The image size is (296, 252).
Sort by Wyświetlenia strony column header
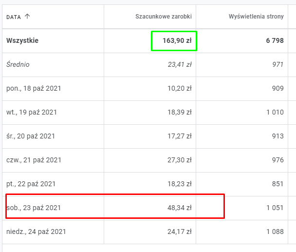pos(256,17)
